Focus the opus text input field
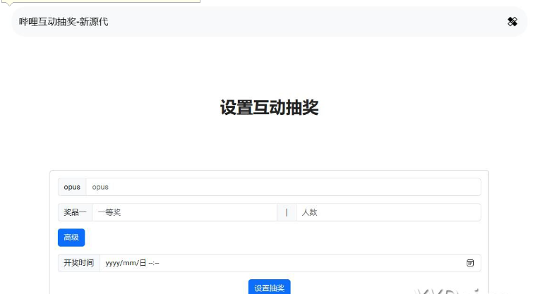Viewport: 540px width, 294px height. click(x=282, y=187)
